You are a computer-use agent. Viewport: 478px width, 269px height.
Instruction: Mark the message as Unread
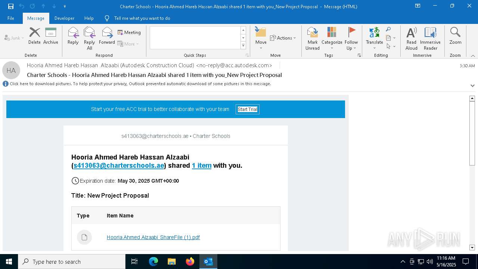pos(313,38)
